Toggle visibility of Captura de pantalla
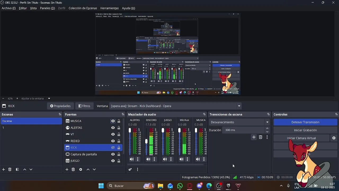 point(113,154)
